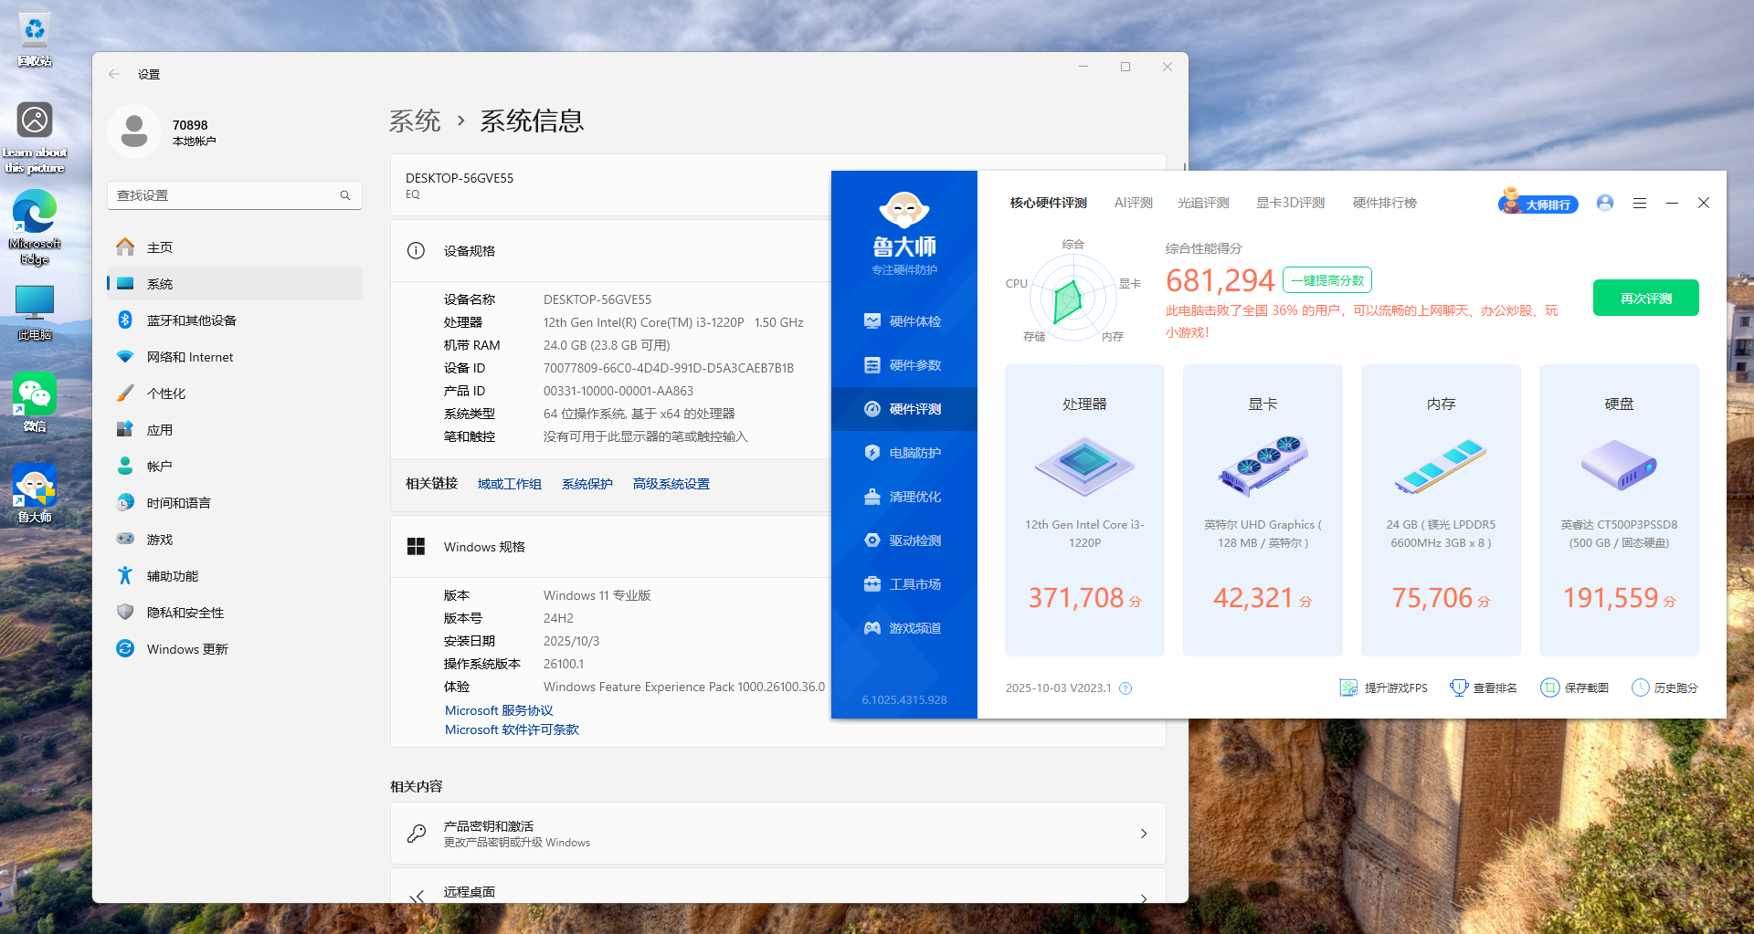The image size is (1754, 934).
Task: Click the 一键提高分数 button
Action: 1327,280
